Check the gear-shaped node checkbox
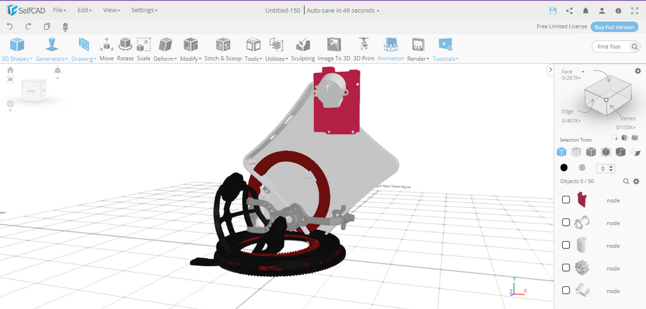This screenshot has height=309, width=646. coord(566,267)
